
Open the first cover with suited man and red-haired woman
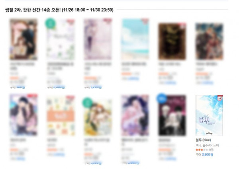coord(24,39)
